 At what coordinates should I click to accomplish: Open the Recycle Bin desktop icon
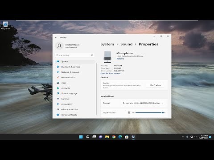pyautogui.click(x=5, y=25)
